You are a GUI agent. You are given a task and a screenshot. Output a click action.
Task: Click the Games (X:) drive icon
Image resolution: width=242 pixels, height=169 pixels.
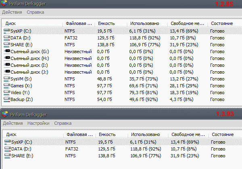[x=6, y=86]
